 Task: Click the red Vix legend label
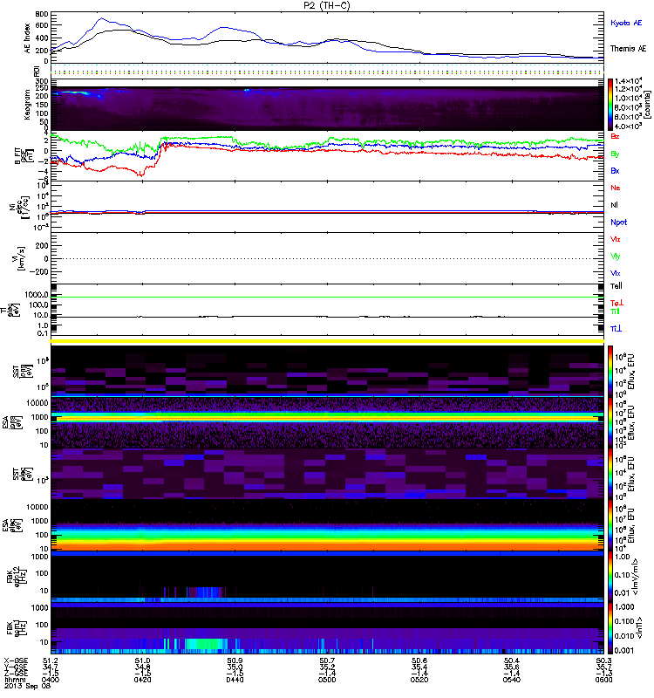click(615, 239)
